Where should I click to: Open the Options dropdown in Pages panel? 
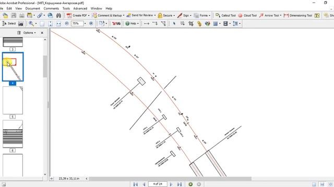pos(29,33)
